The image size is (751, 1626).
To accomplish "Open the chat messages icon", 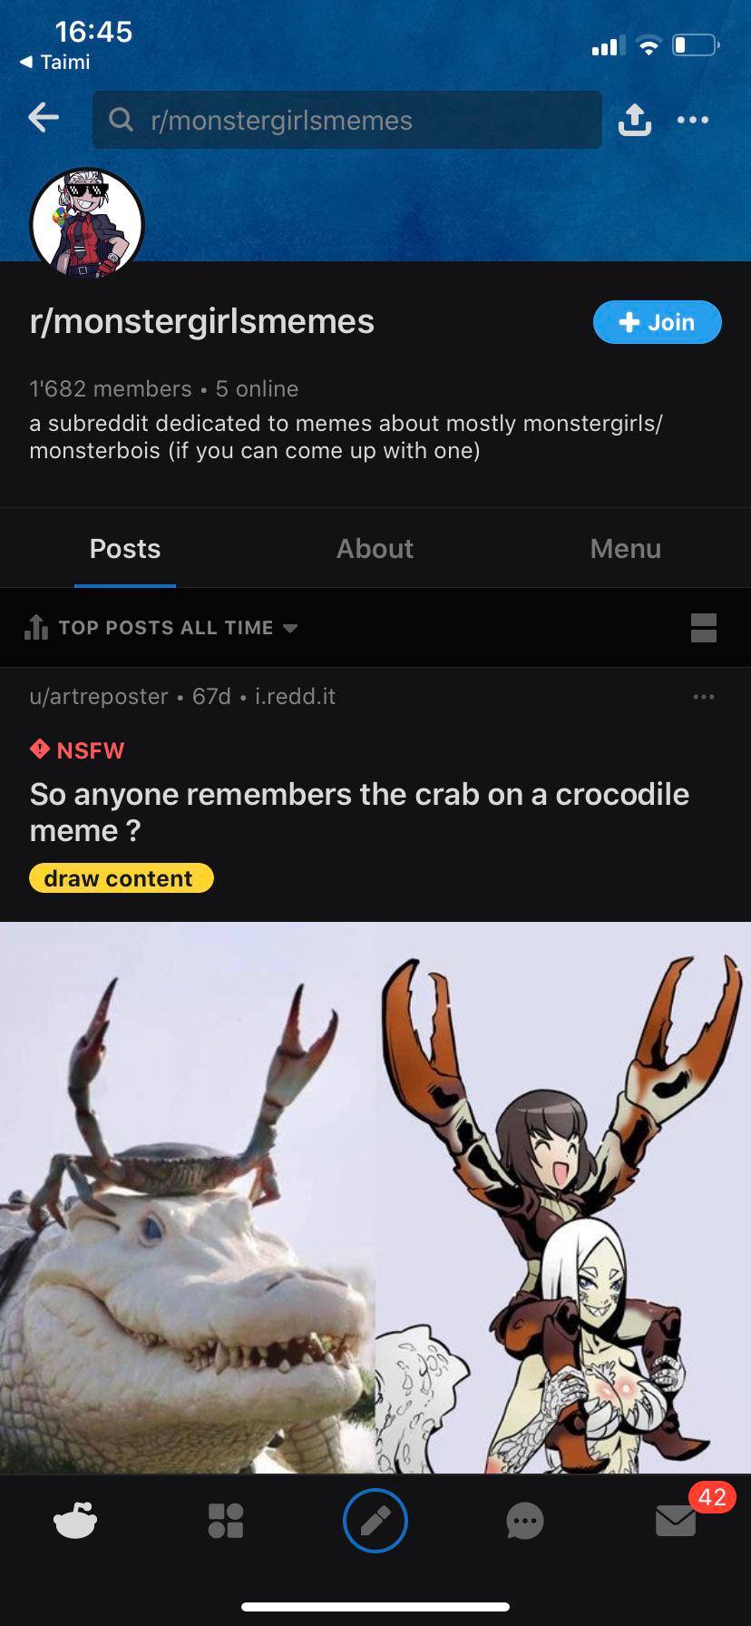I will tap(525, 1521).
